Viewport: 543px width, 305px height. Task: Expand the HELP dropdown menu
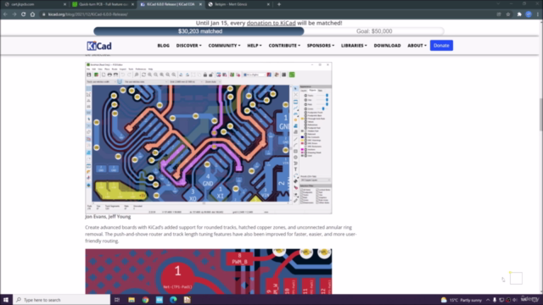[x=255, y=46]
